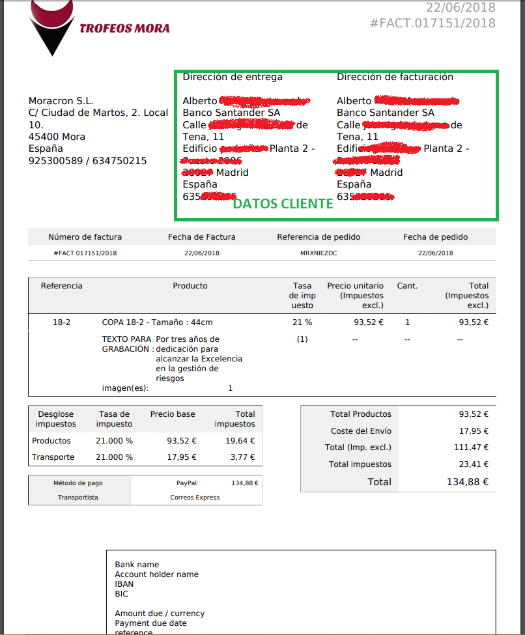Click the Fecha de Factura column header
The width and height of the screenshot is (525, 635).
tap(202, 237)
